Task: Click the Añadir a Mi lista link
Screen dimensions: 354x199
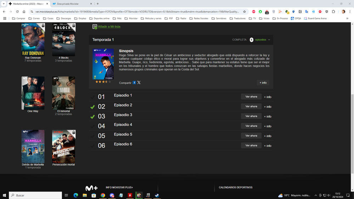Action: [x=109, y=27]
